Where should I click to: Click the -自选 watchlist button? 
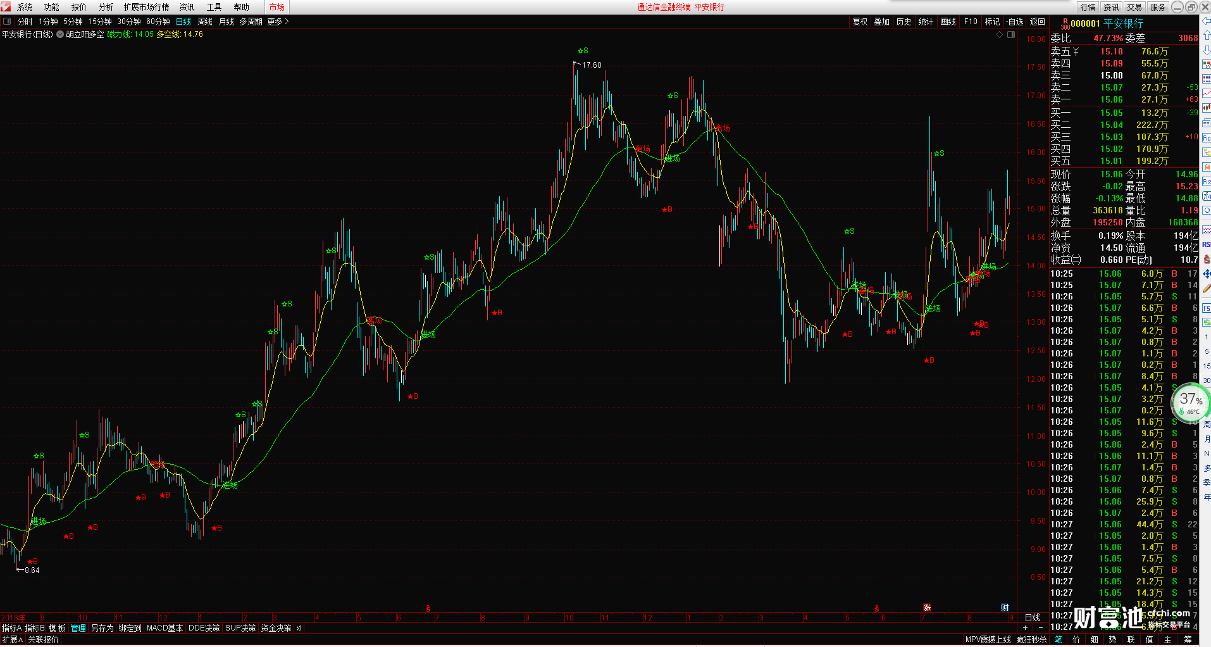click(x=1015, y=22)
